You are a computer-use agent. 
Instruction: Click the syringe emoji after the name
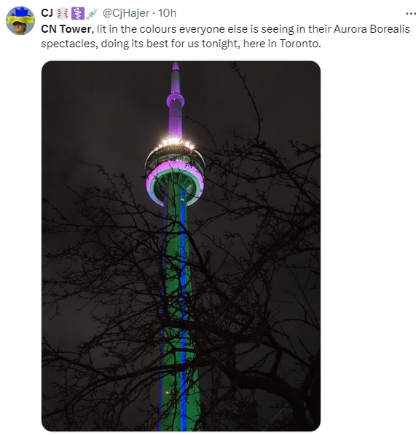pyautogui.click(x=92, y=14)
